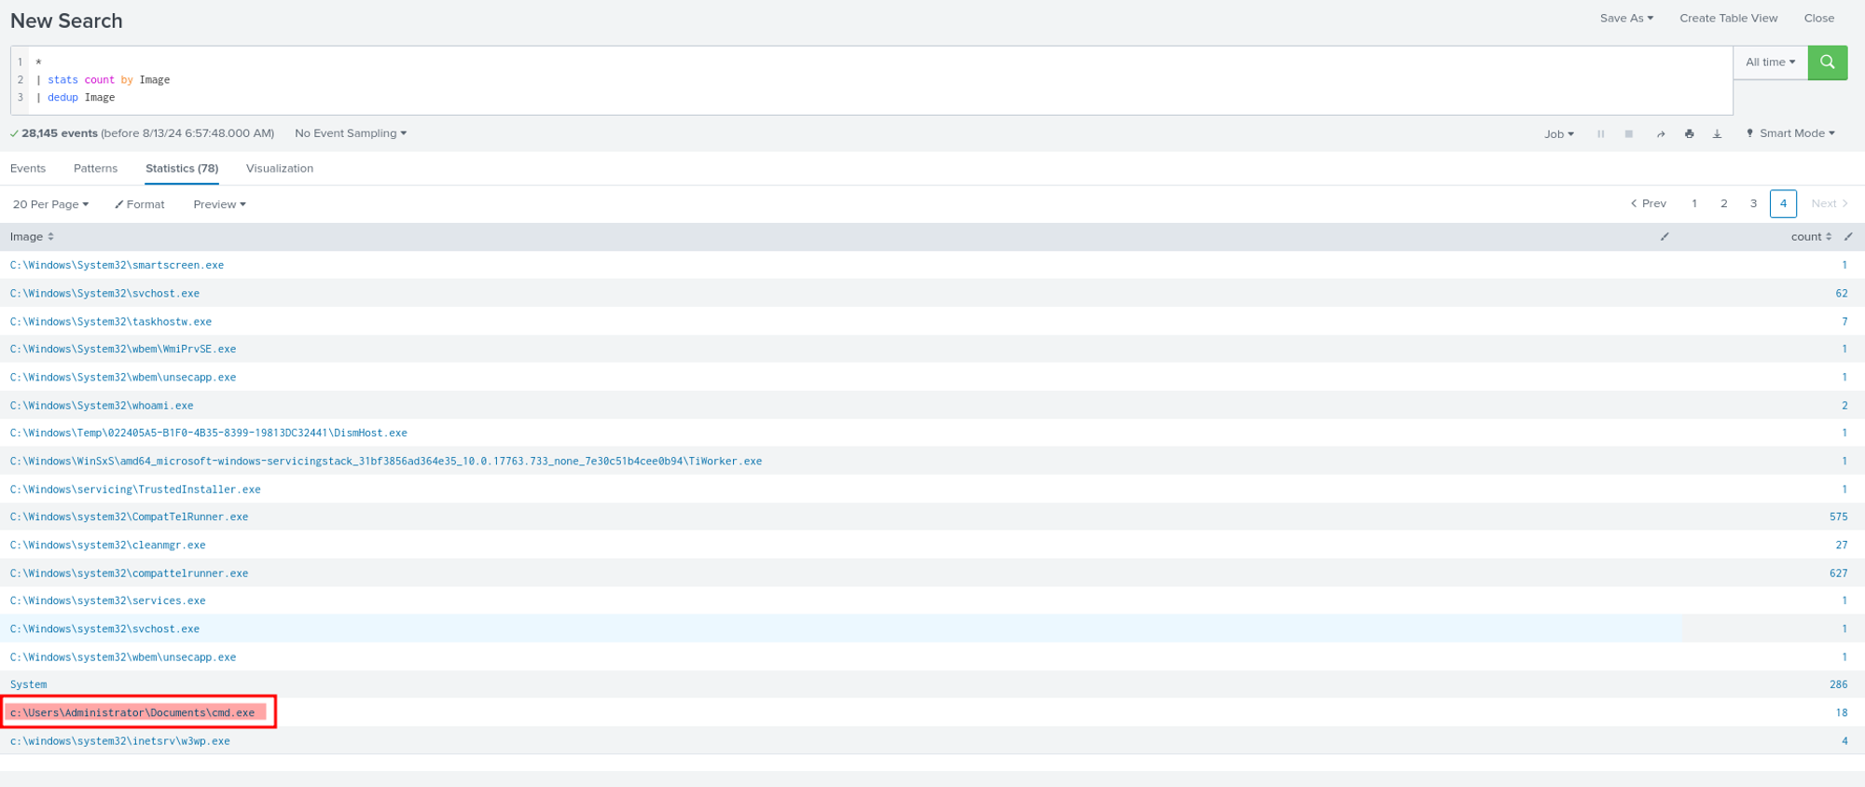
Task: Sort results by the count column header
Action: coord(1810,237)
